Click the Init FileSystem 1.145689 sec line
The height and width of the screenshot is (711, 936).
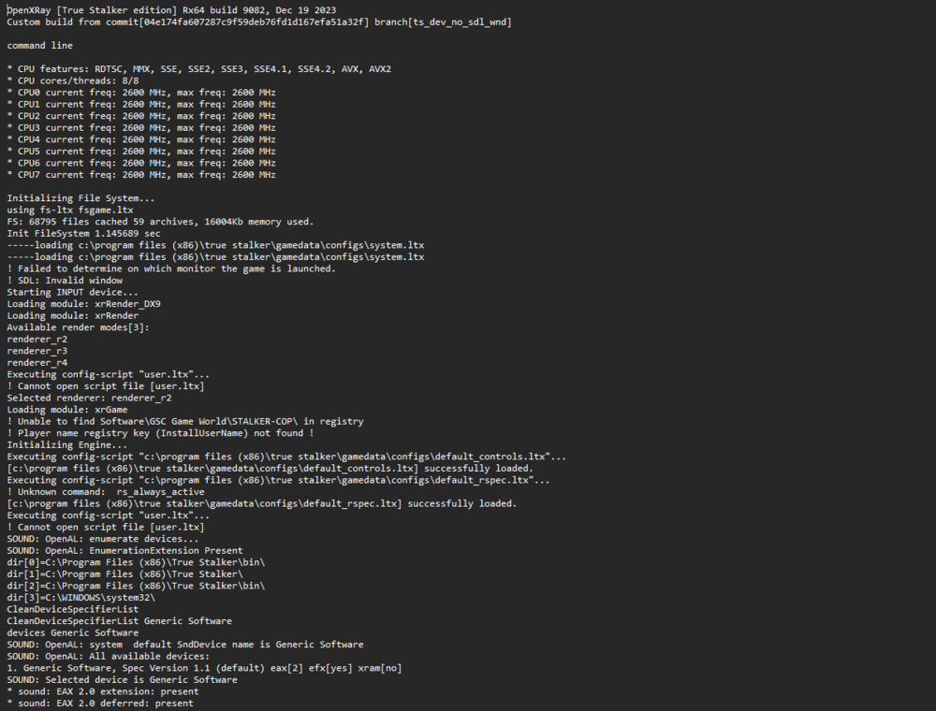tap(83, 234)
